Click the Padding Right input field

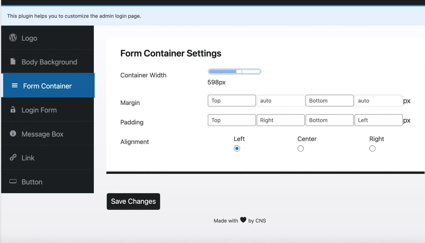point(280,120)
